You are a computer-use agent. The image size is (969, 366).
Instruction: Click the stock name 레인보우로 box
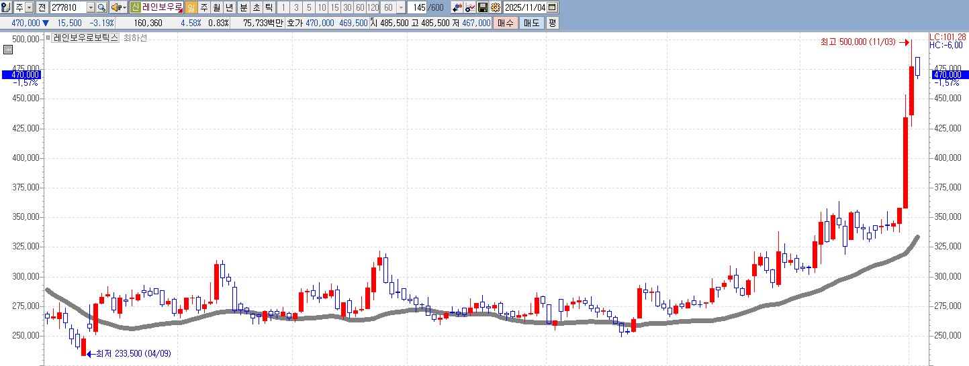[162, 7]
